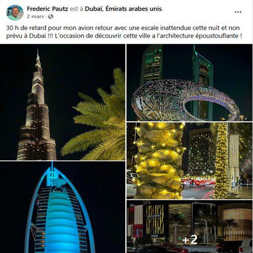
Task: Click the left green-lit tower behind the museum
Action: pos(151,65)
